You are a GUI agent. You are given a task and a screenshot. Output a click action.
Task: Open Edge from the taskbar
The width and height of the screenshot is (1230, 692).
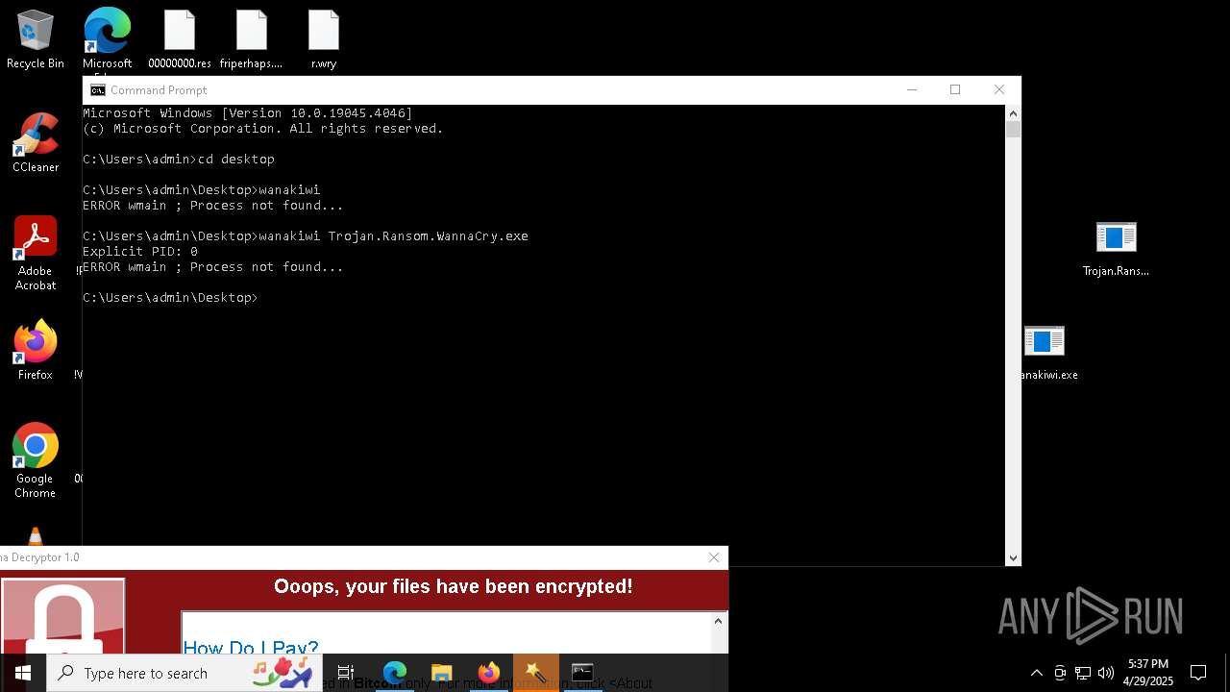395,673
